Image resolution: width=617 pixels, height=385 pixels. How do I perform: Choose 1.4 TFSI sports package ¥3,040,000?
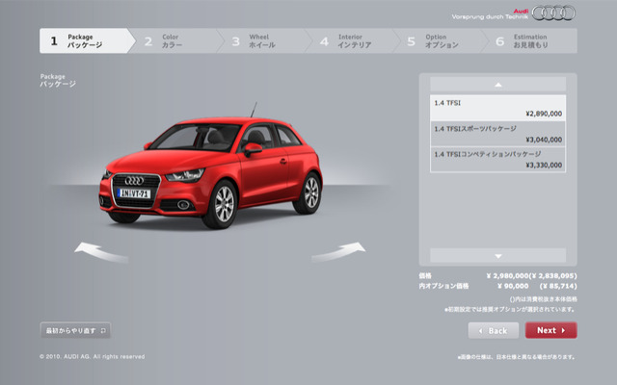[x=497, y=134]
